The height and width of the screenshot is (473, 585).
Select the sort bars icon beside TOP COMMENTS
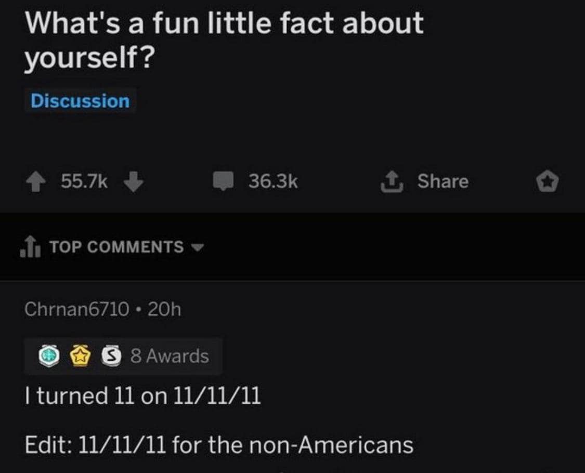pyautogui.click(x=31, y=247)
